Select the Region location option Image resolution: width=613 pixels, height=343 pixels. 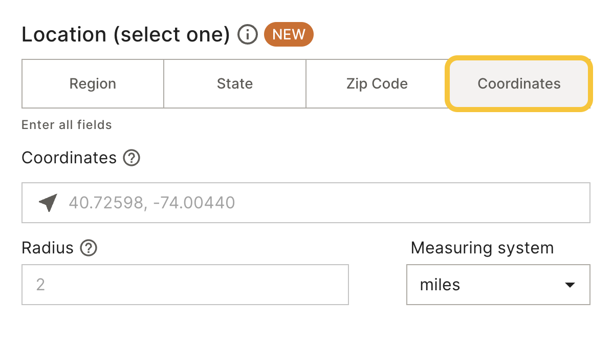[x=93, y=83]
